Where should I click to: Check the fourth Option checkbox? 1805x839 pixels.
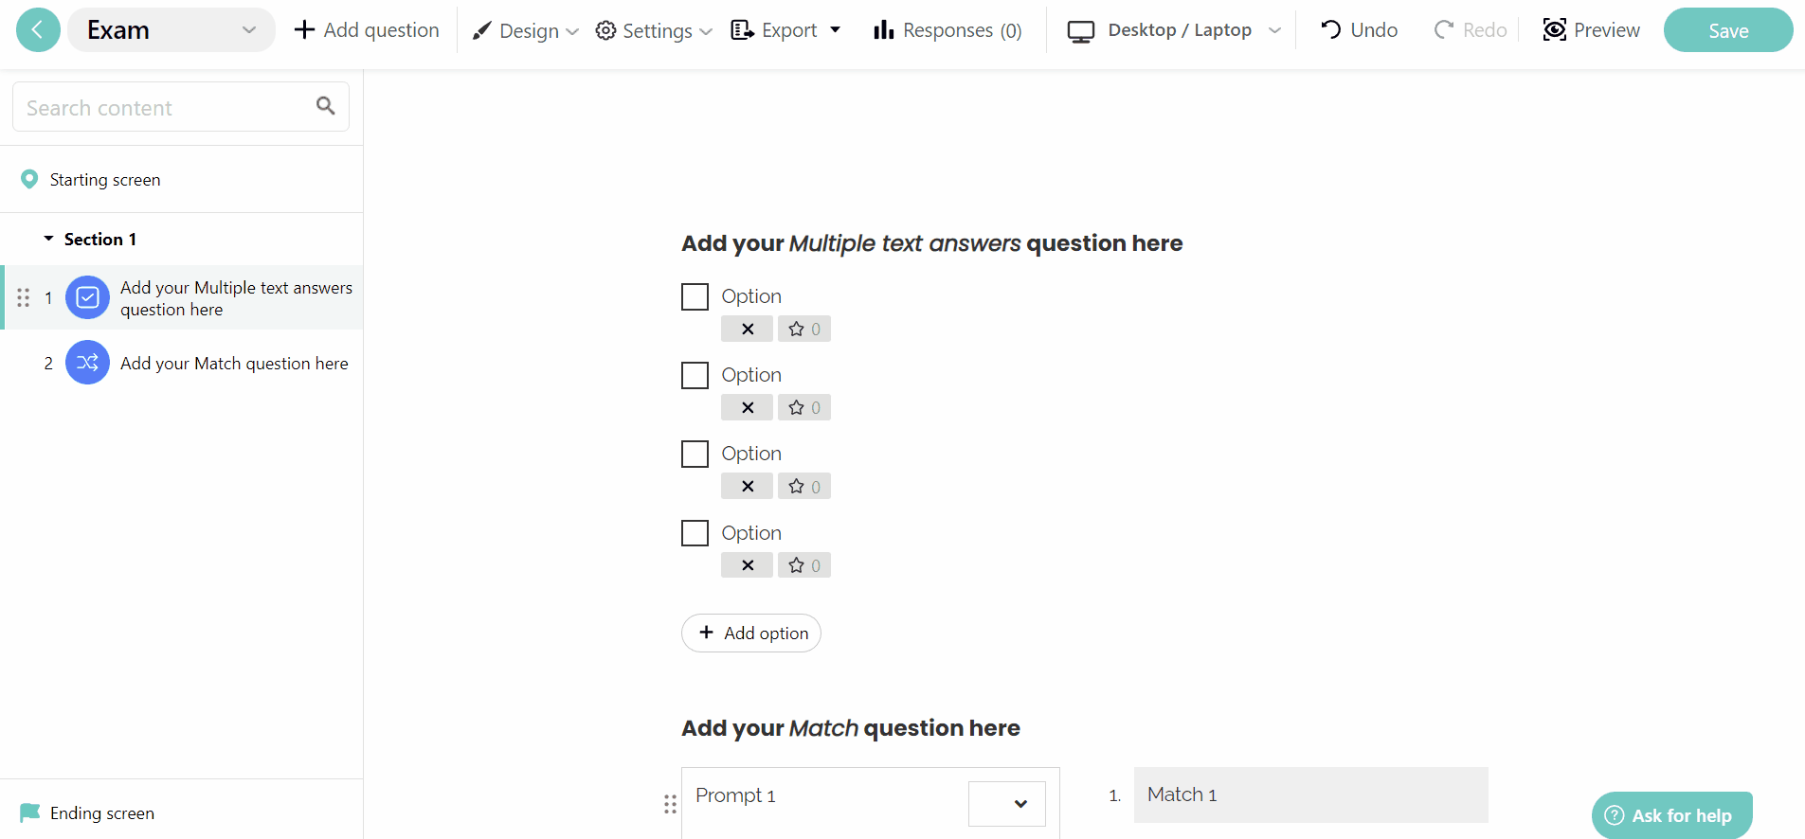tap(695, 532)
